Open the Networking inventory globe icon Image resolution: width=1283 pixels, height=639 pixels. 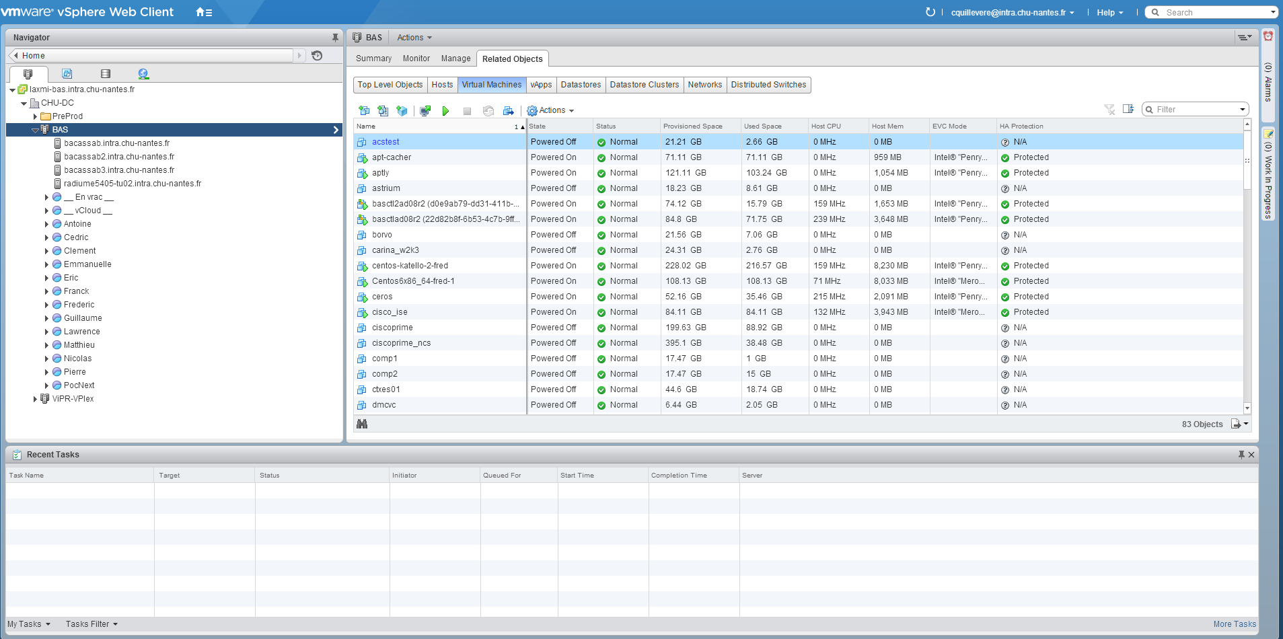[x=143, y=74]
